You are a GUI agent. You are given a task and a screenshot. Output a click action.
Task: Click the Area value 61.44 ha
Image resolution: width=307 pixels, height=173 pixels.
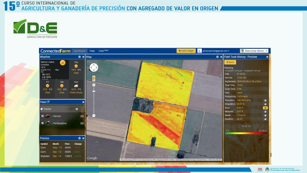[241, 74]
